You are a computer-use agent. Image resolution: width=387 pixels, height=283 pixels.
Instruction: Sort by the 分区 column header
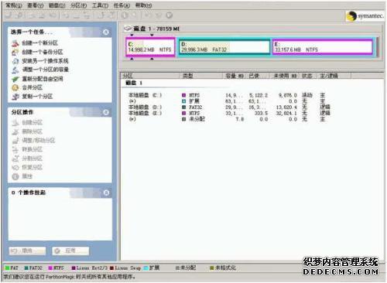150,76
